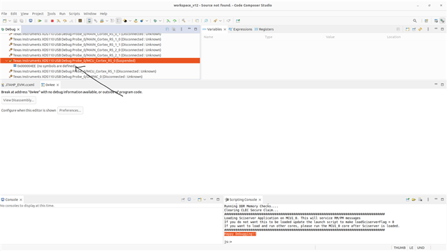Click the yellow link icon in Variables view
The image size is (447, 251).
[420, 29]
